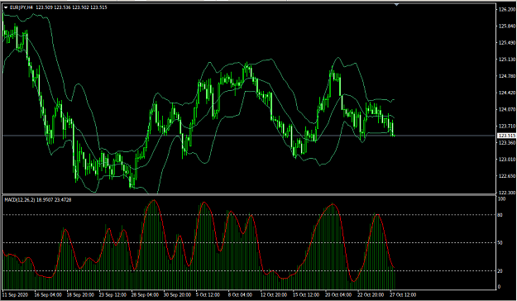Click the 123.010 price scale label
Screen dimensions: 517x301
[x=507, y=160]
